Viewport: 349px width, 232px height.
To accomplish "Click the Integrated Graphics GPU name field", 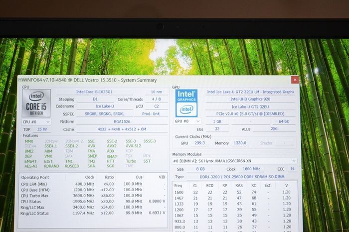I will tap(250, 92).
